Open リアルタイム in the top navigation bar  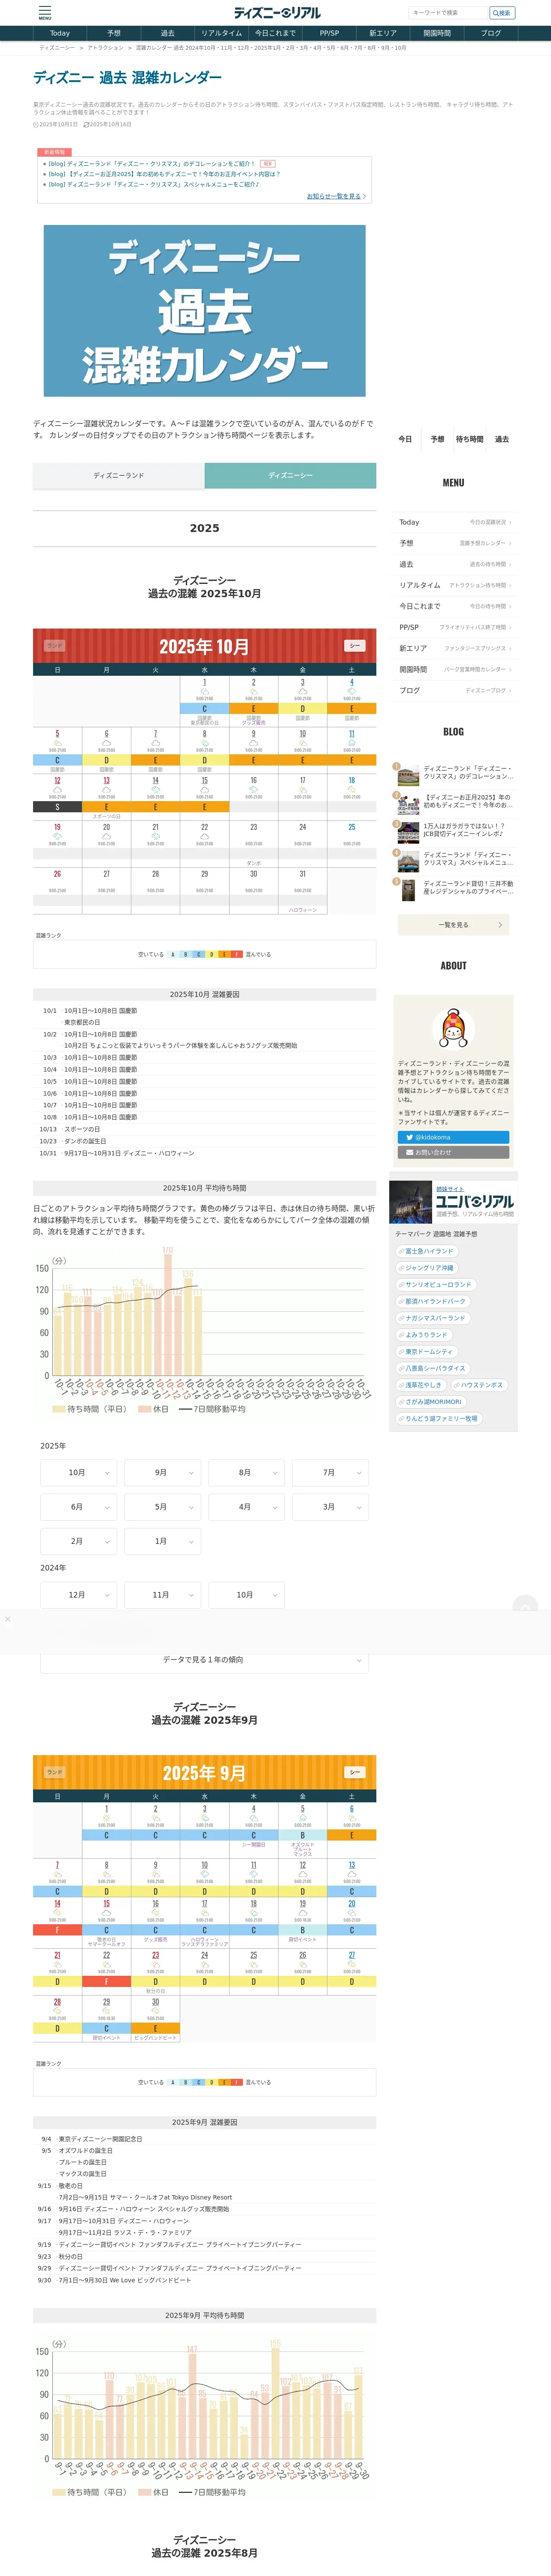pyautogui.click(x=221, y=33)
